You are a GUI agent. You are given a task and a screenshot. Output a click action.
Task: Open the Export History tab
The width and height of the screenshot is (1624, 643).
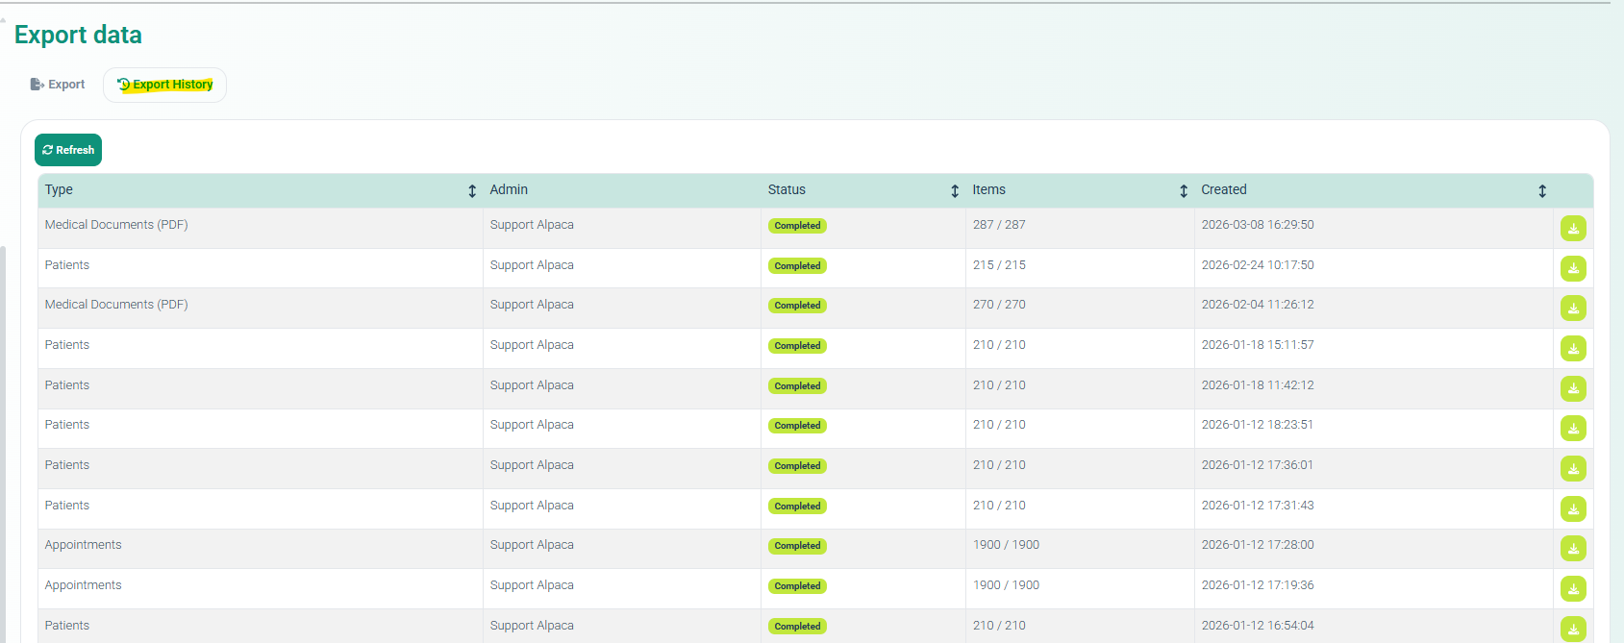(x=165, y=85)
